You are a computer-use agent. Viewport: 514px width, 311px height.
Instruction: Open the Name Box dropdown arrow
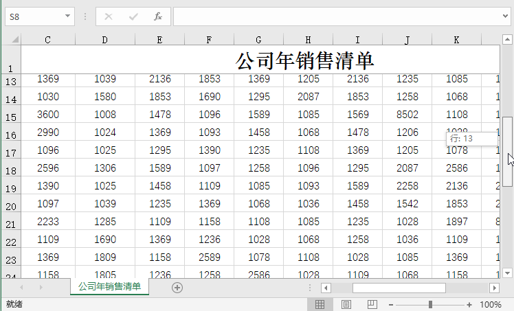(x=67, y=16)
